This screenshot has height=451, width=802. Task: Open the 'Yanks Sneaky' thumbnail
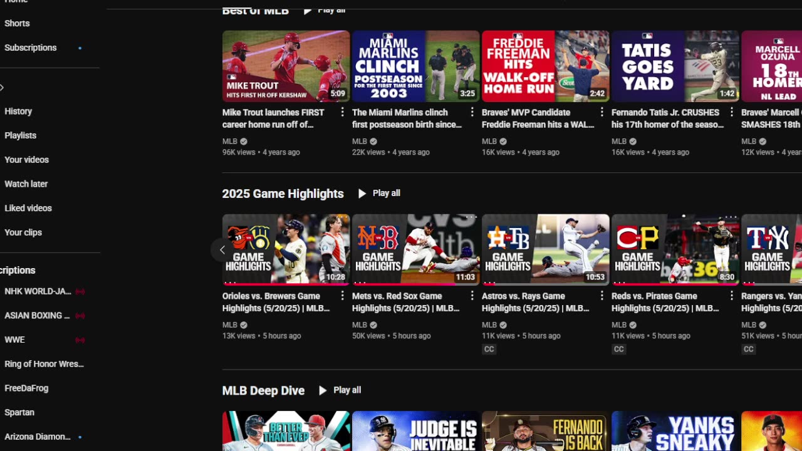[675, 431]
